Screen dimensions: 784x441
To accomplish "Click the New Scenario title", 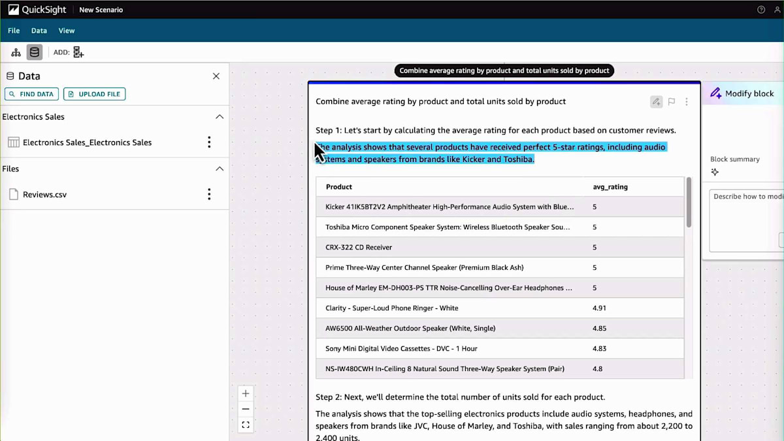I will pos(101,10).
